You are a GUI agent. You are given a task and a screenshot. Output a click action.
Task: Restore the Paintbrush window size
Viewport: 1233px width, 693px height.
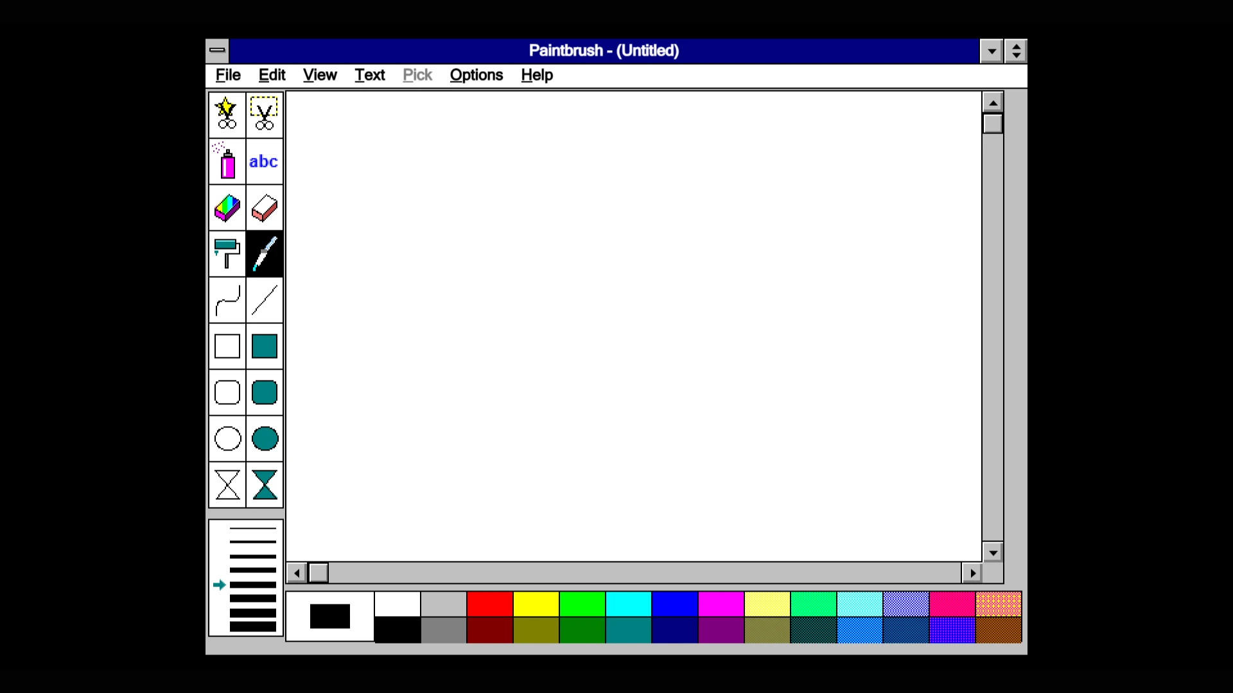point(1016,51)
